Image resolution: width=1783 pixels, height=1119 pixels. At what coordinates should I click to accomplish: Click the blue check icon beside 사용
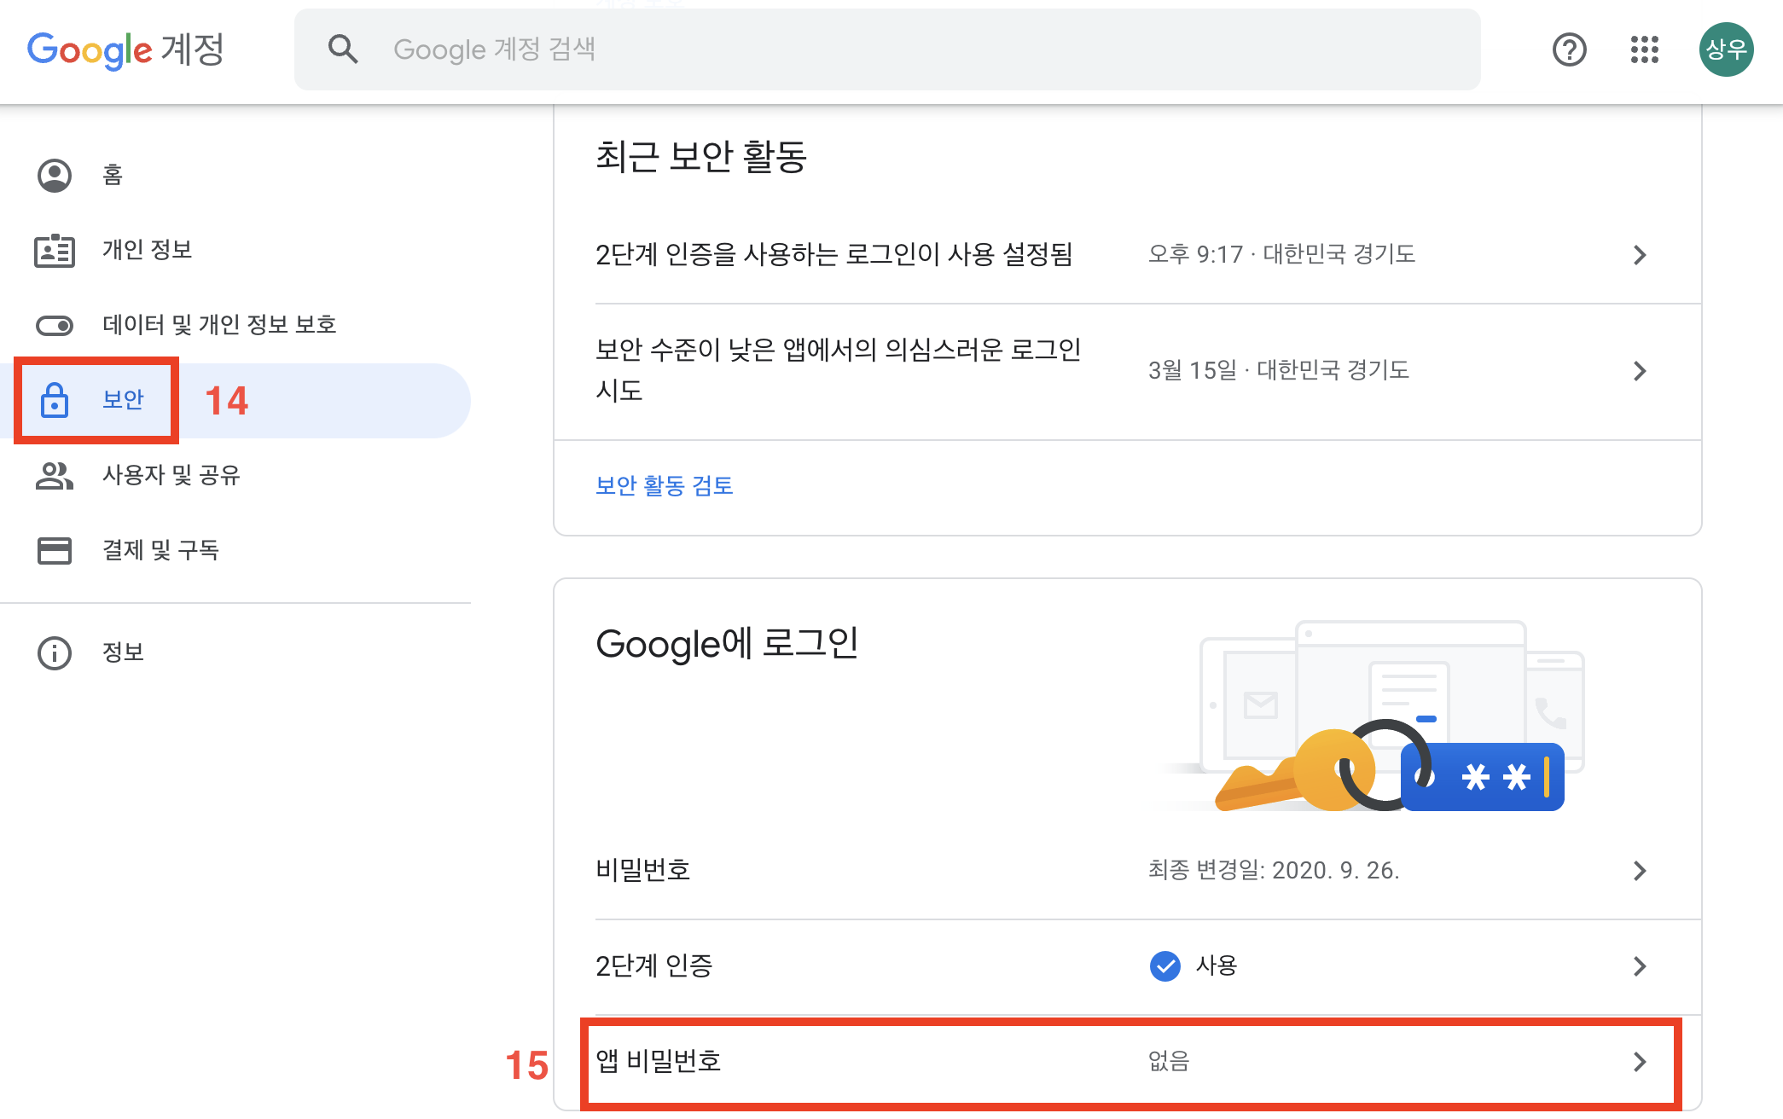1165,966
